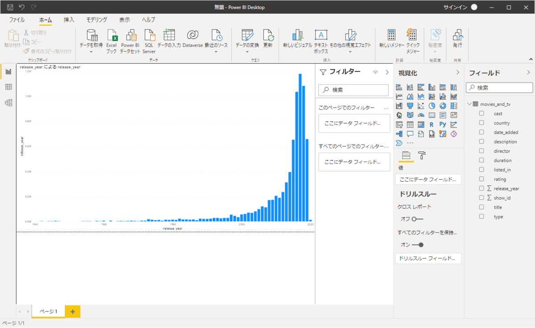Screen dimensions: 535x328
Task: Select the clustered bar chart visual
Action: coord(421,87)
